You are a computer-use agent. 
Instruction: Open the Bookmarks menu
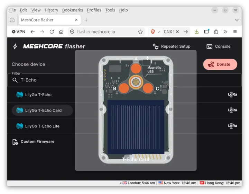pyautogui.click(x=72, y=10)
